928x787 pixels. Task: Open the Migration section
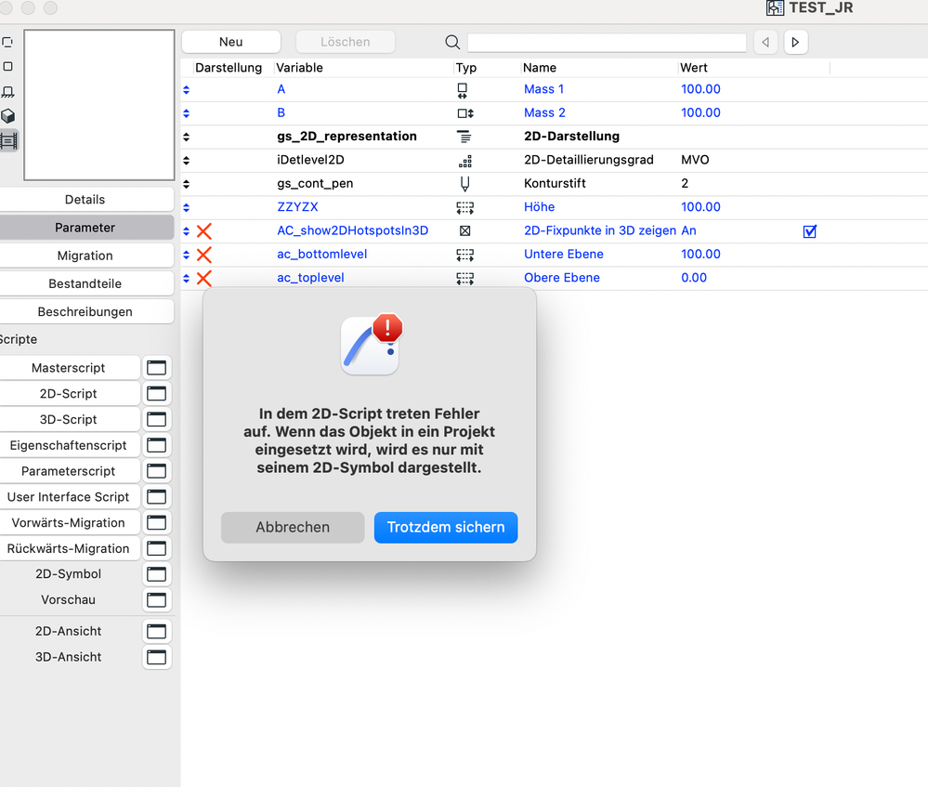pyautogui.click(x=85, y=256)
